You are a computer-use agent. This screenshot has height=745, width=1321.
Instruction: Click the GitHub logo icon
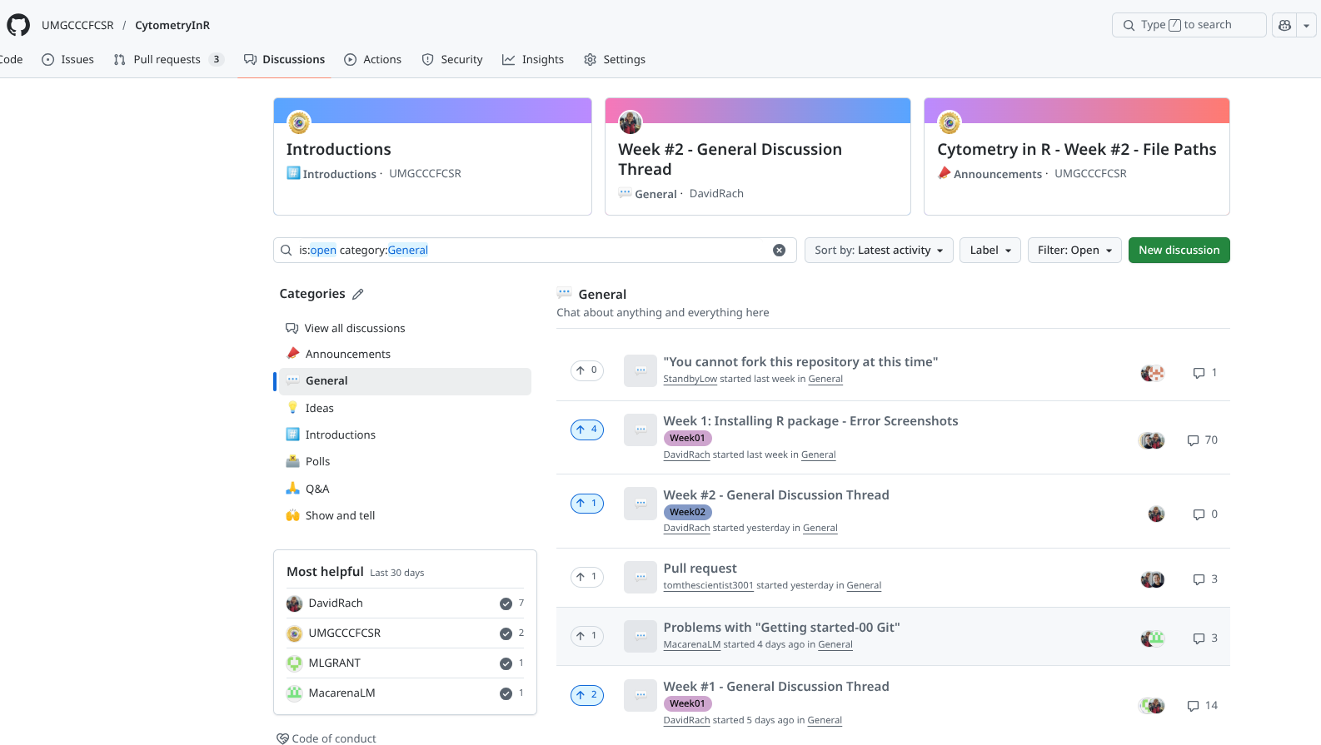(18, 25)
